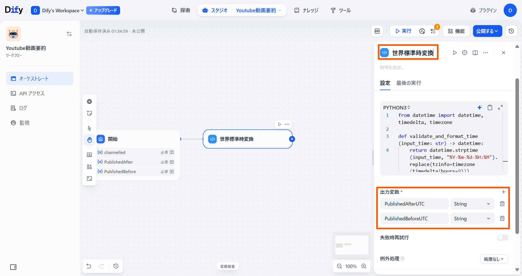Click the 実行 run button
Screen dimensions: 522x276
tap(403, 31)
